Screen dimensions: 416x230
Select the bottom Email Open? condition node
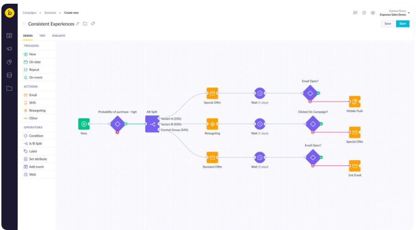click(313, 157)
